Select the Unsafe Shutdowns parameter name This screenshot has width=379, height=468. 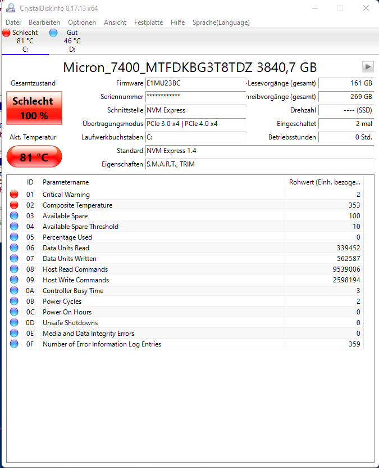[70, 323]
